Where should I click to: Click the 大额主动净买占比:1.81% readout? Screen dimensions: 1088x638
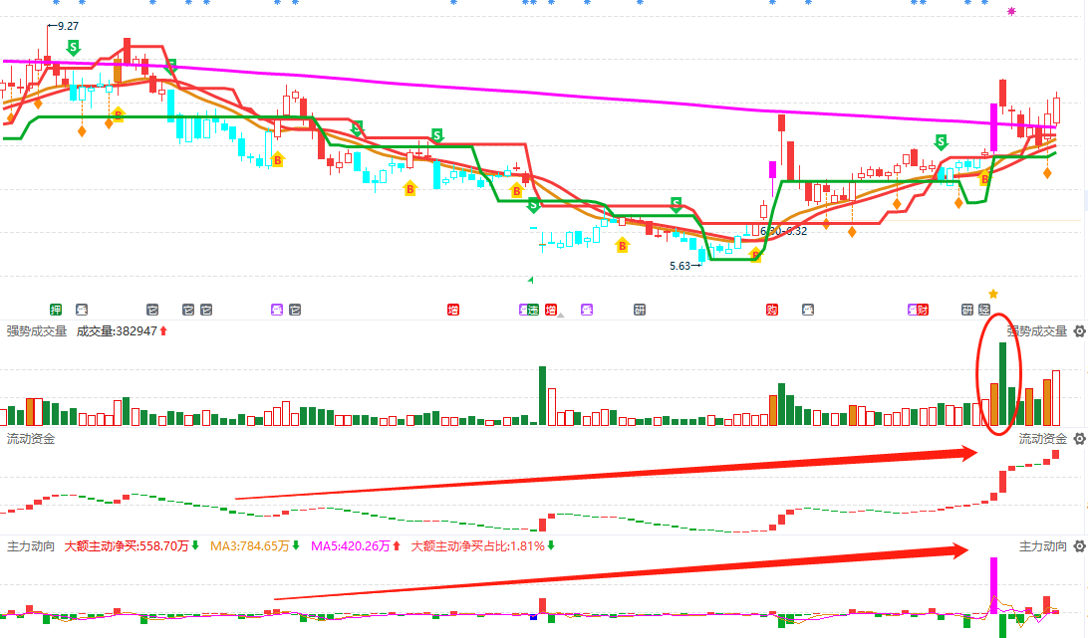[477, 546]
